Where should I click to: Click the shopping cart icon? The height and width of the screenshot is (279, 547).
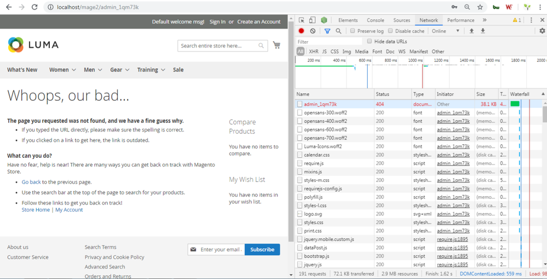tap(277, 45)
